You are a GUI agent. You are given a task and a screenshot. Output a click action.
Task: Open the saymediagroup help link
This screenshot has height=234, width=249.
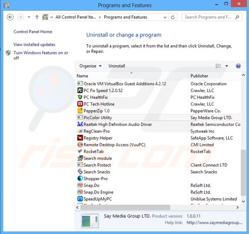coord(214,222)
